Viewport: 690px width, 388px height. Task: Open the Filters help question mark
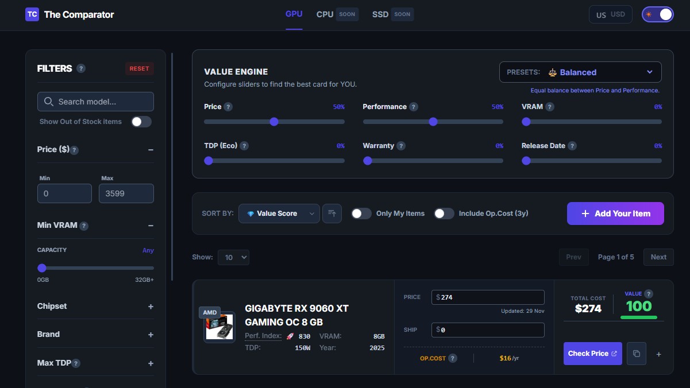coord(81,68)
